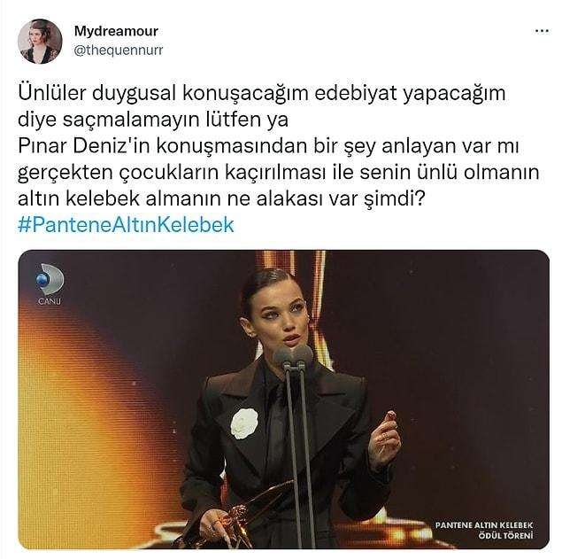562x559 pixels.
Task: Click the line starting "gerçekten çocukların kaçırılması"
Action: pyautogui.click(x=278, y=172)
